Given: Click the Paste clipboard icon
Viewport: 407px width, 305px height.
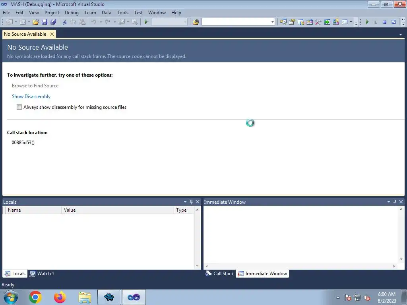Looking at the screenshot, I should 82,22.
